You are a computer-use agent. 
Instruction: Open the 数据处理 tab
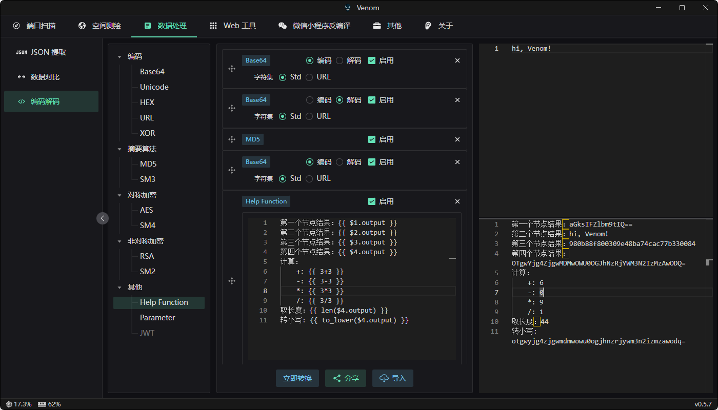(x=164, y=26)
